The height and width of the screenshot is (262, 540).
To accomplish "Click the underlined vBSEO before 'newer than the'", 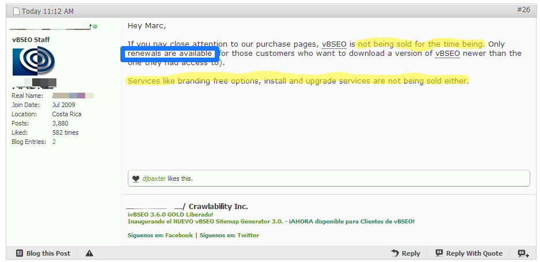I will [x=447, y=54].
